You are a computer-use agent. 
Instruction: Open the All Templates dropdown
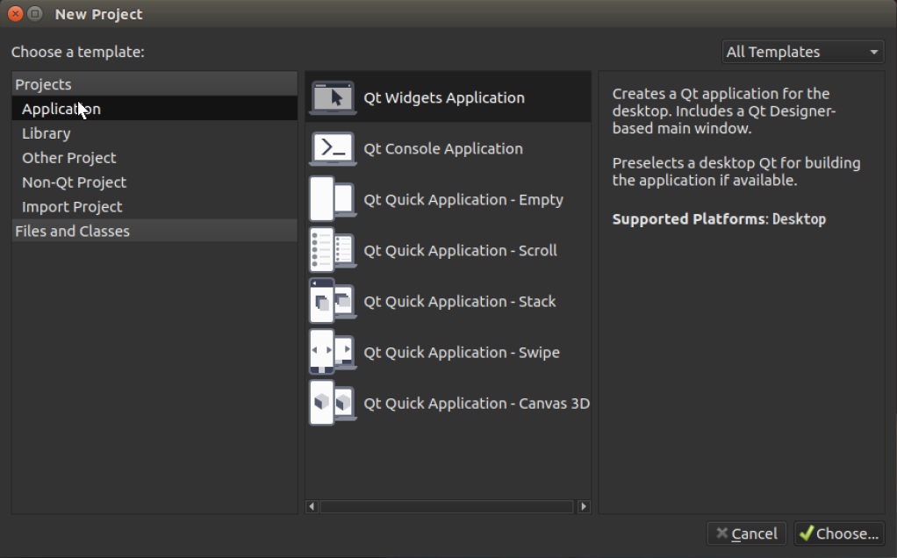(x=802, y=52)
